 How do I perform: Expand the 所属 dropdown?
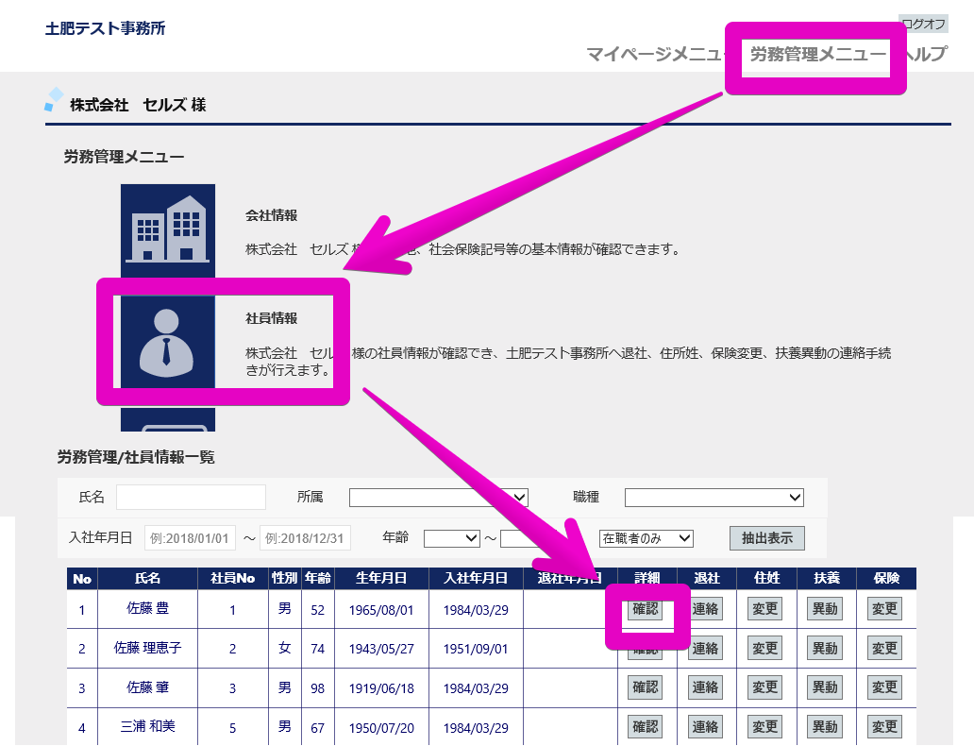point(438,498)
